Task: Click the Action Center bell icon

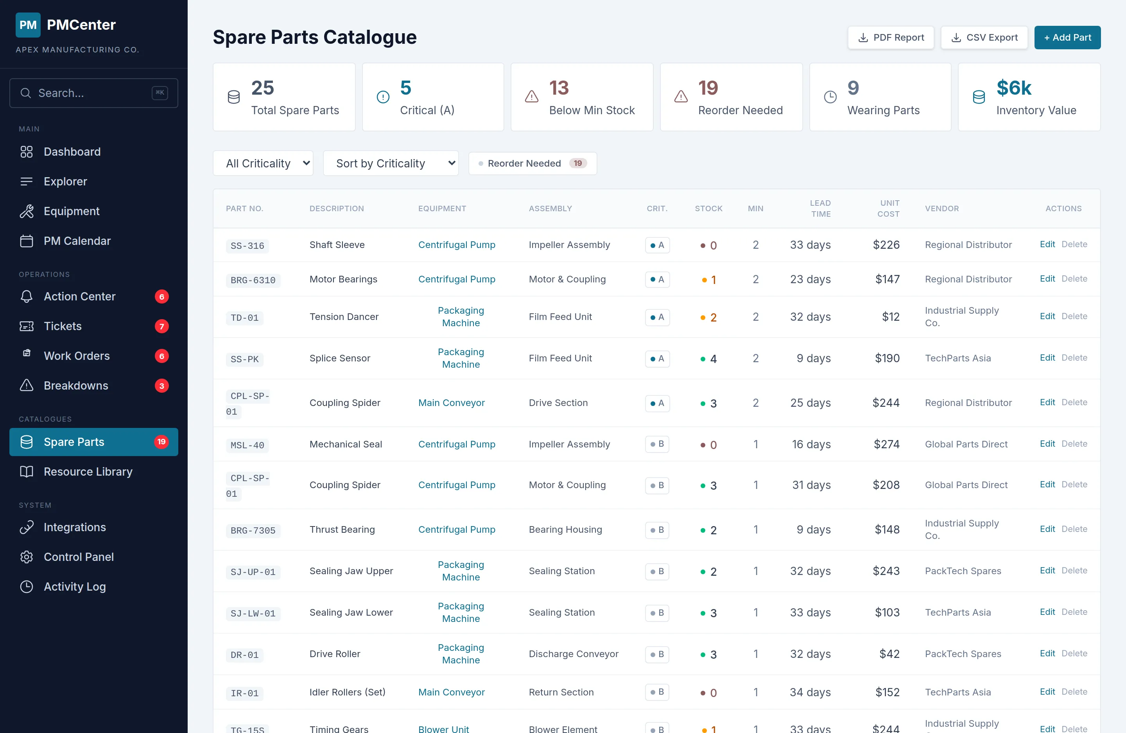Action: click(x=27, y=297)
